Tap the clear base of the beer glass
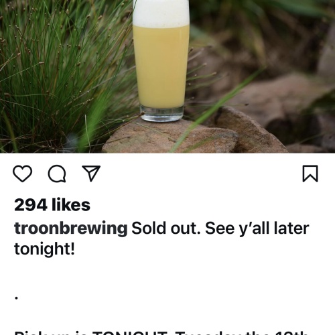Image resolution: width=335 pixels, height=335 pixels. click(162, 114)
